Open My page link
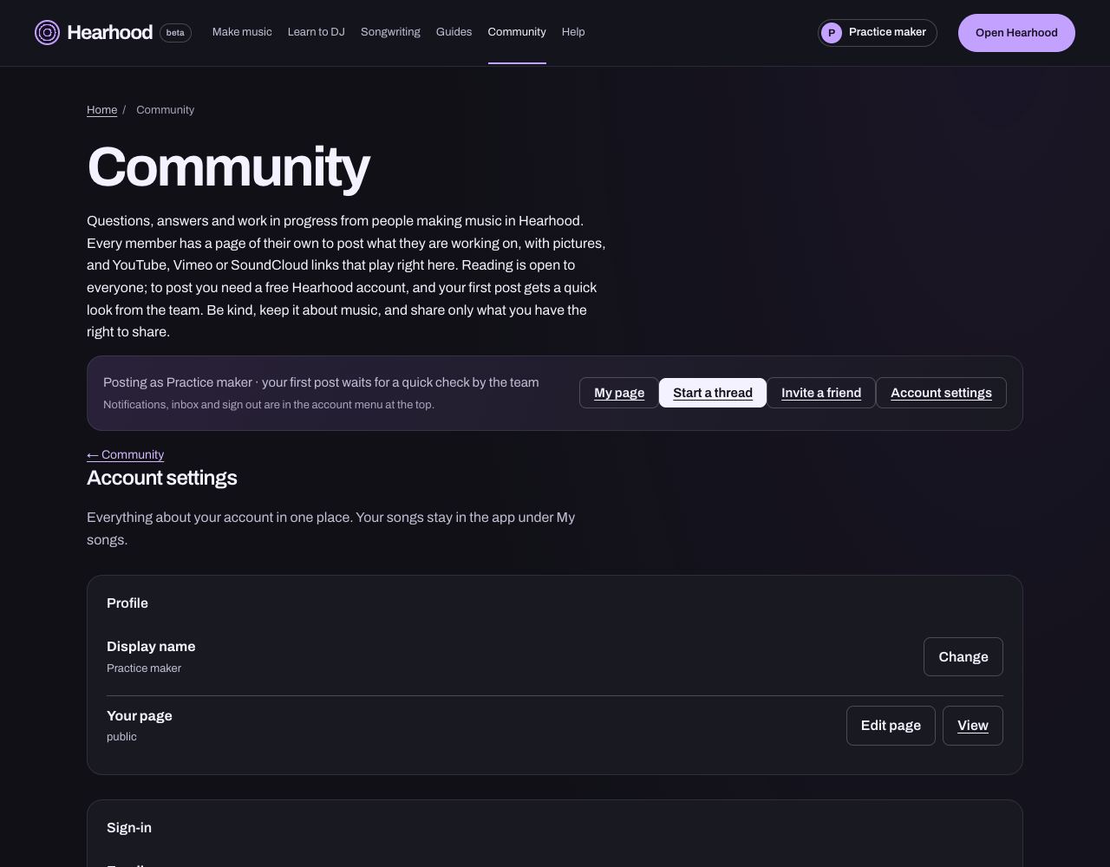 tap(619, 393)
